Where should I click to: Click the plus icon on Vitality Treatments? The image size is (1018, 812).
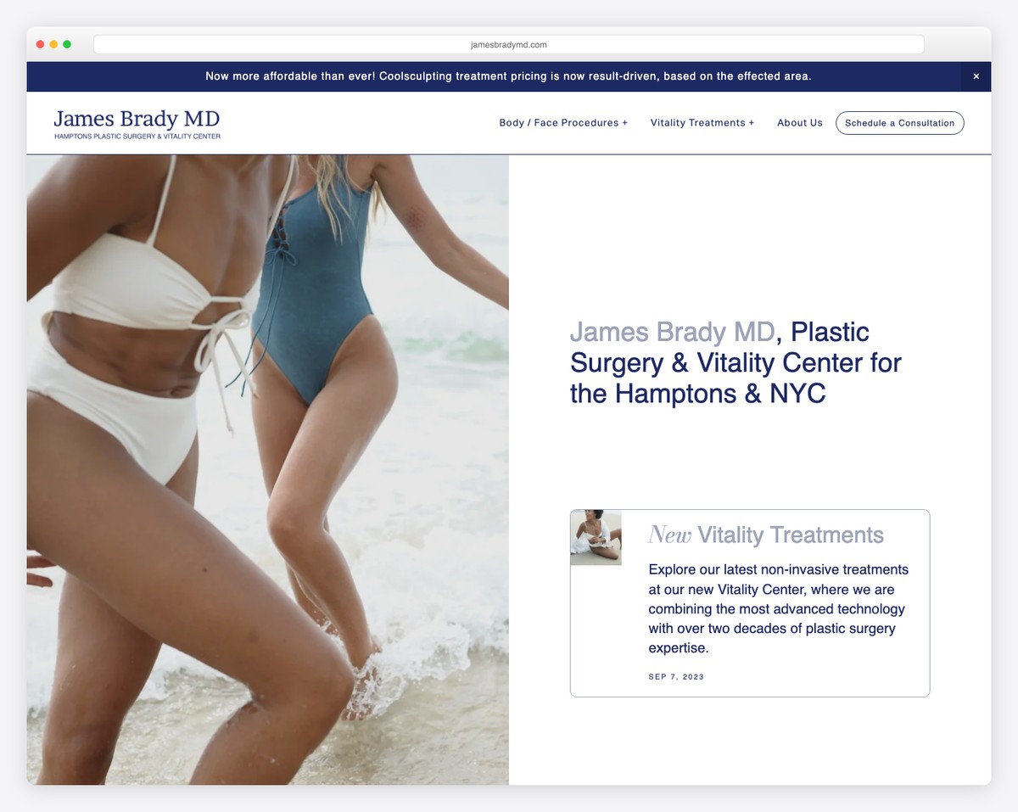tap(752, 122)
